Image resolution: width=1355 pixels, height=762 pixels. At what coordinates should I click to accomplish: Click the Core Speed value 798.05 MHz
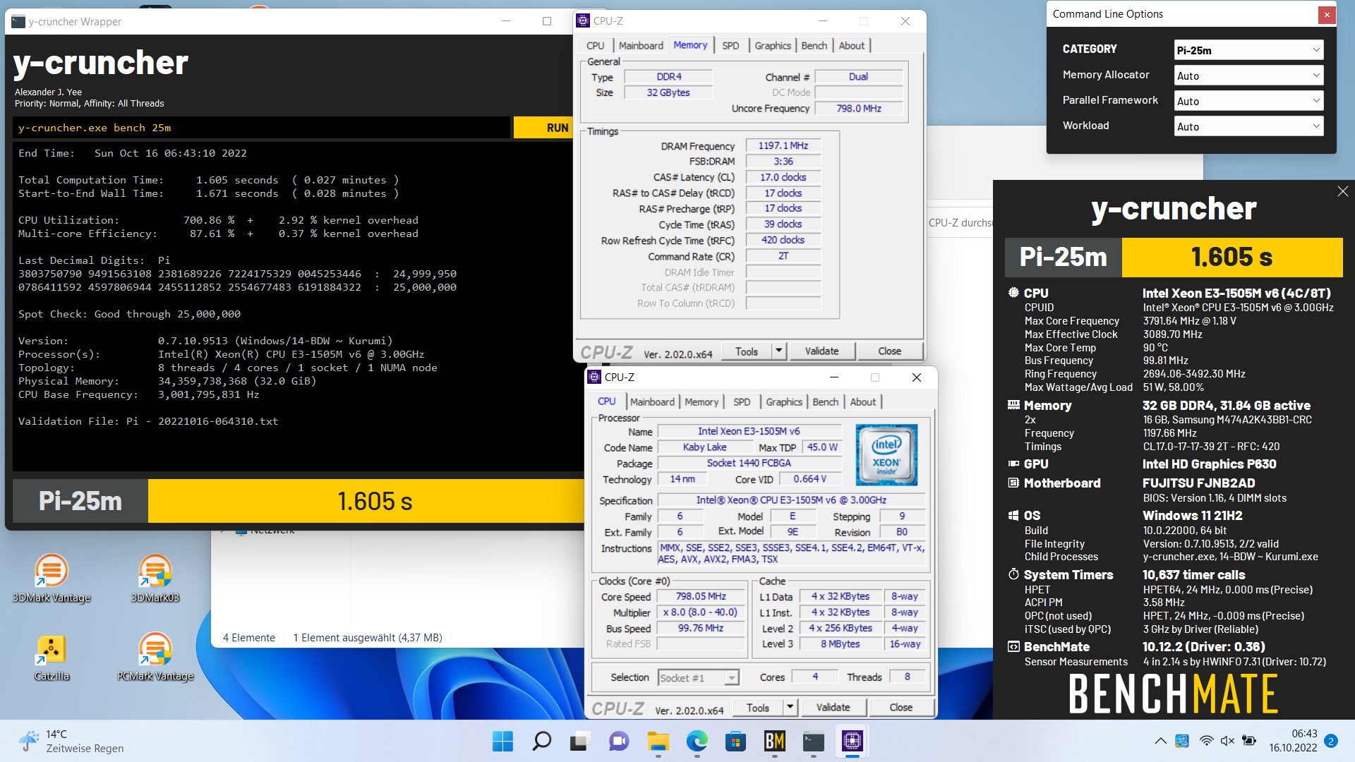coord(701,596)
